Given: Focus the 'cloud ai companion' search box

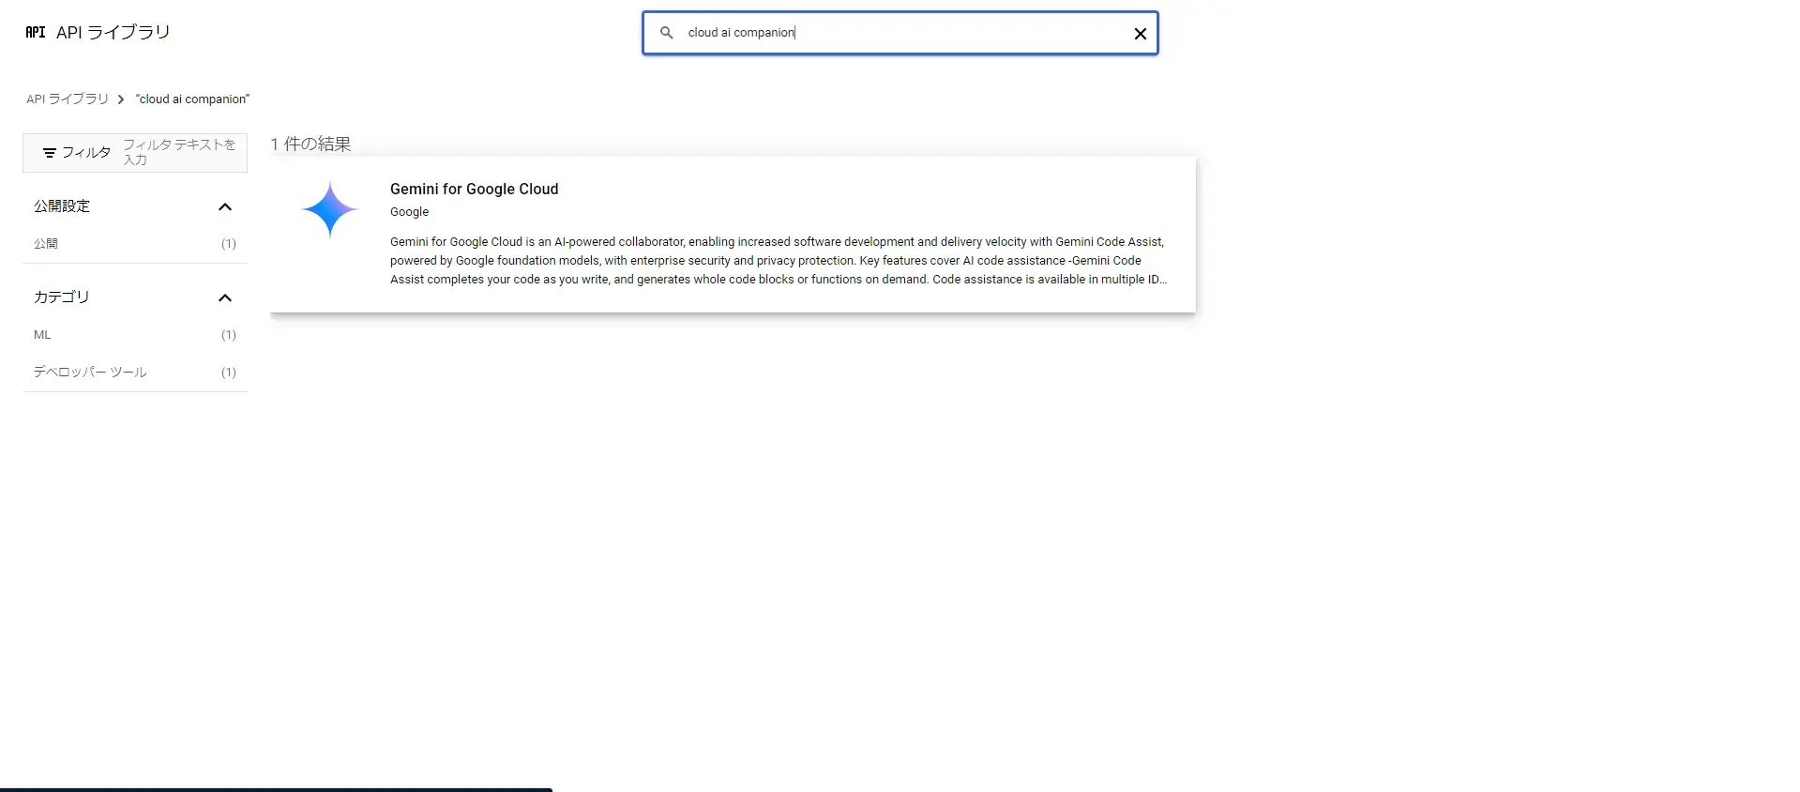Looking at the screenshot, I should click(900, 33).
